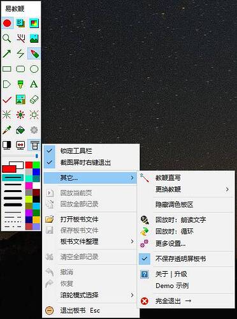
Task: Click 回放全部记录 item
Action: coord(90,204)
